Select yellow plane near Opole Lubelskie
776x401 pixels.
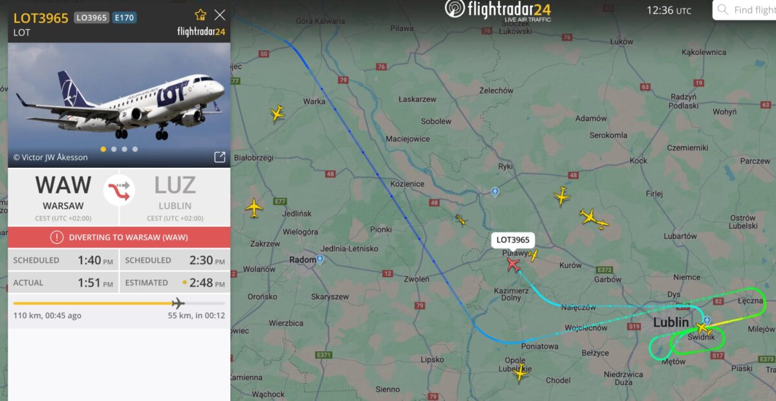click(x=520, y=373)
